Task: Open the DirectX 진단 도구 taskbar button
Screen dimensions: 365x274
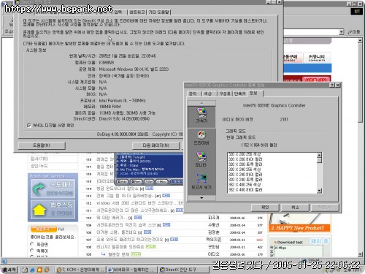Action: (x=184, y=270)
